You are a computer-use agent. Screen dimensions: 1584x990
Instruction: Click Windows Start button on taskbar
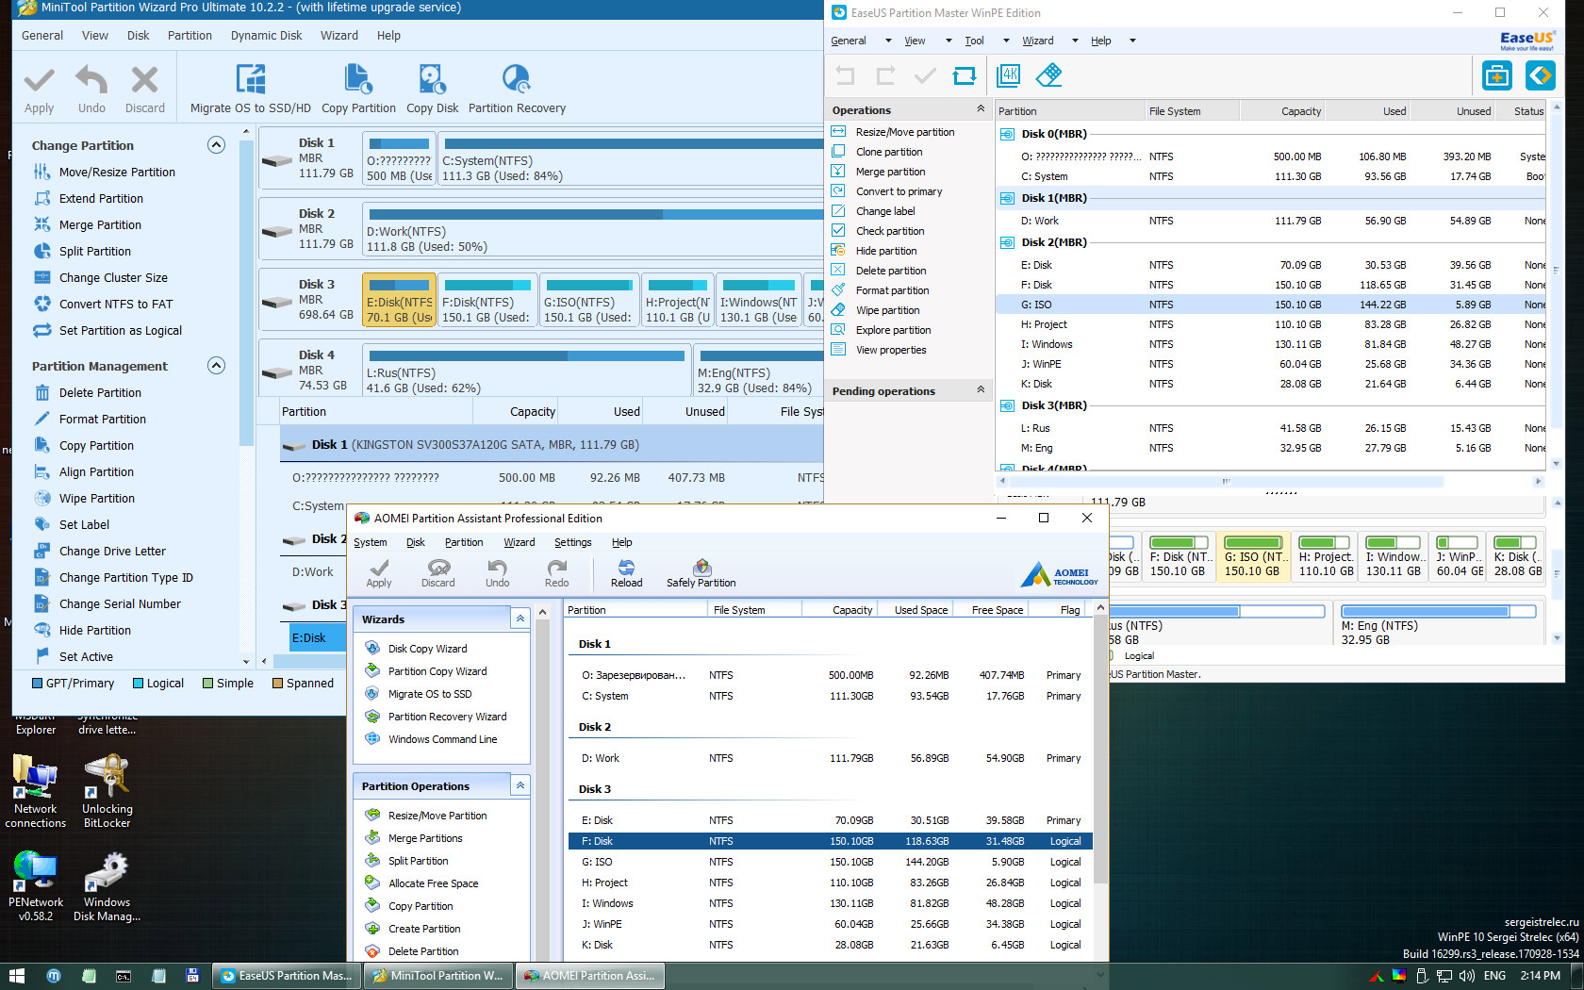click(x=17, y=976)
